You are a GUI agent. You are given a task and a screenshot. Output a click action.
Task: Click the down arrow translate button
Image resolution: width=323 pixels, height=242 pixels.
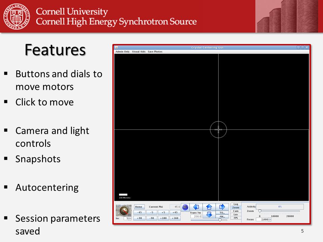pos(209,215)
